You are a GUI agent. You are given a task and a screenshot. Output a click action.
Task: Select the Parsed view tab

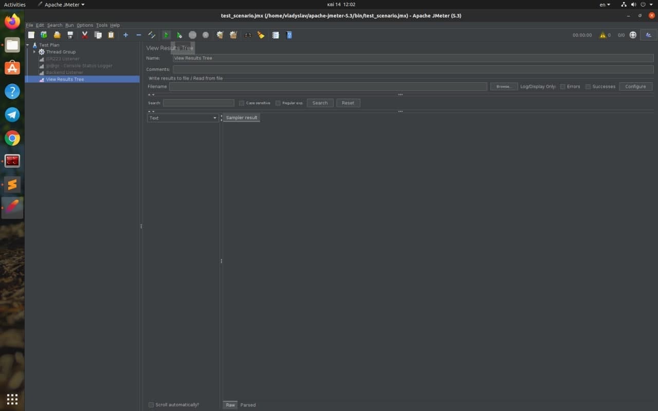point(248,405)
